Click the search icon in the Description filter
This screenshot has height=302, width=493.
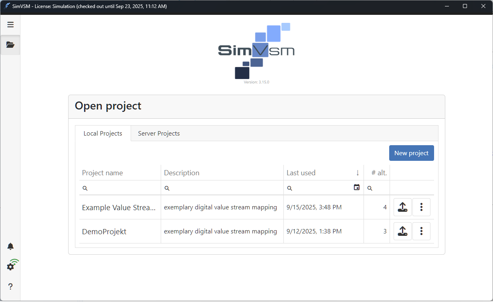coord(167,188)
